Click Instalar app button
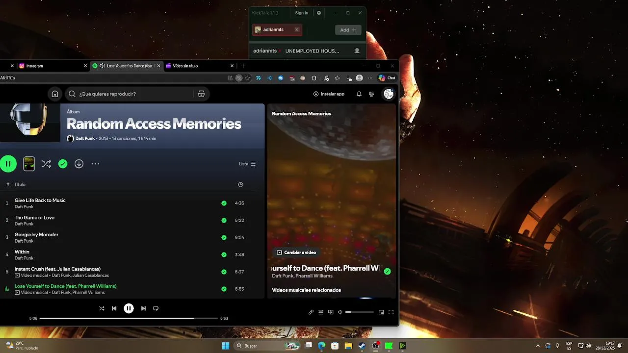 (x=329, y=94)
